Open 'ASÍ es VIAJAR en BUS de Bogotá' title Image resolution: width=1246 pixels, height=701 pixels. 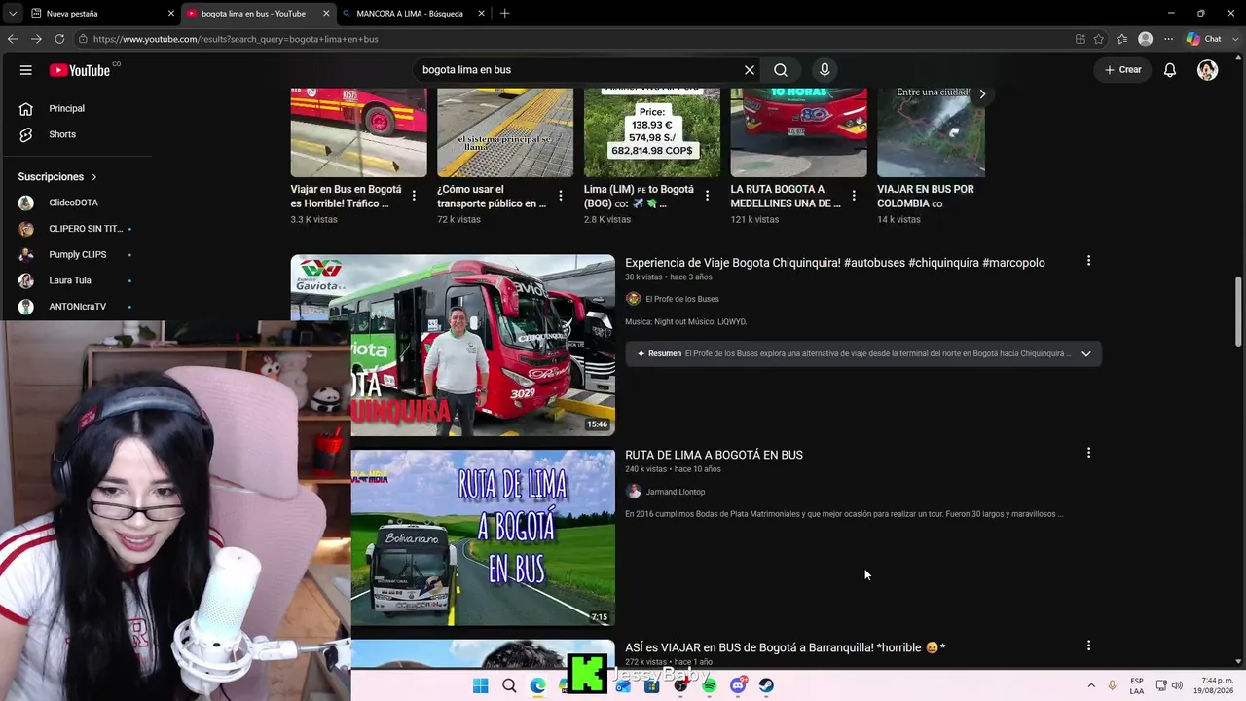coord(785,647)
